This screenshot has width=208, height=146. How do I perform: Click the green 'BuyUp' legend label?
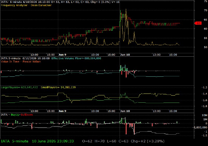tap(15, 115)
